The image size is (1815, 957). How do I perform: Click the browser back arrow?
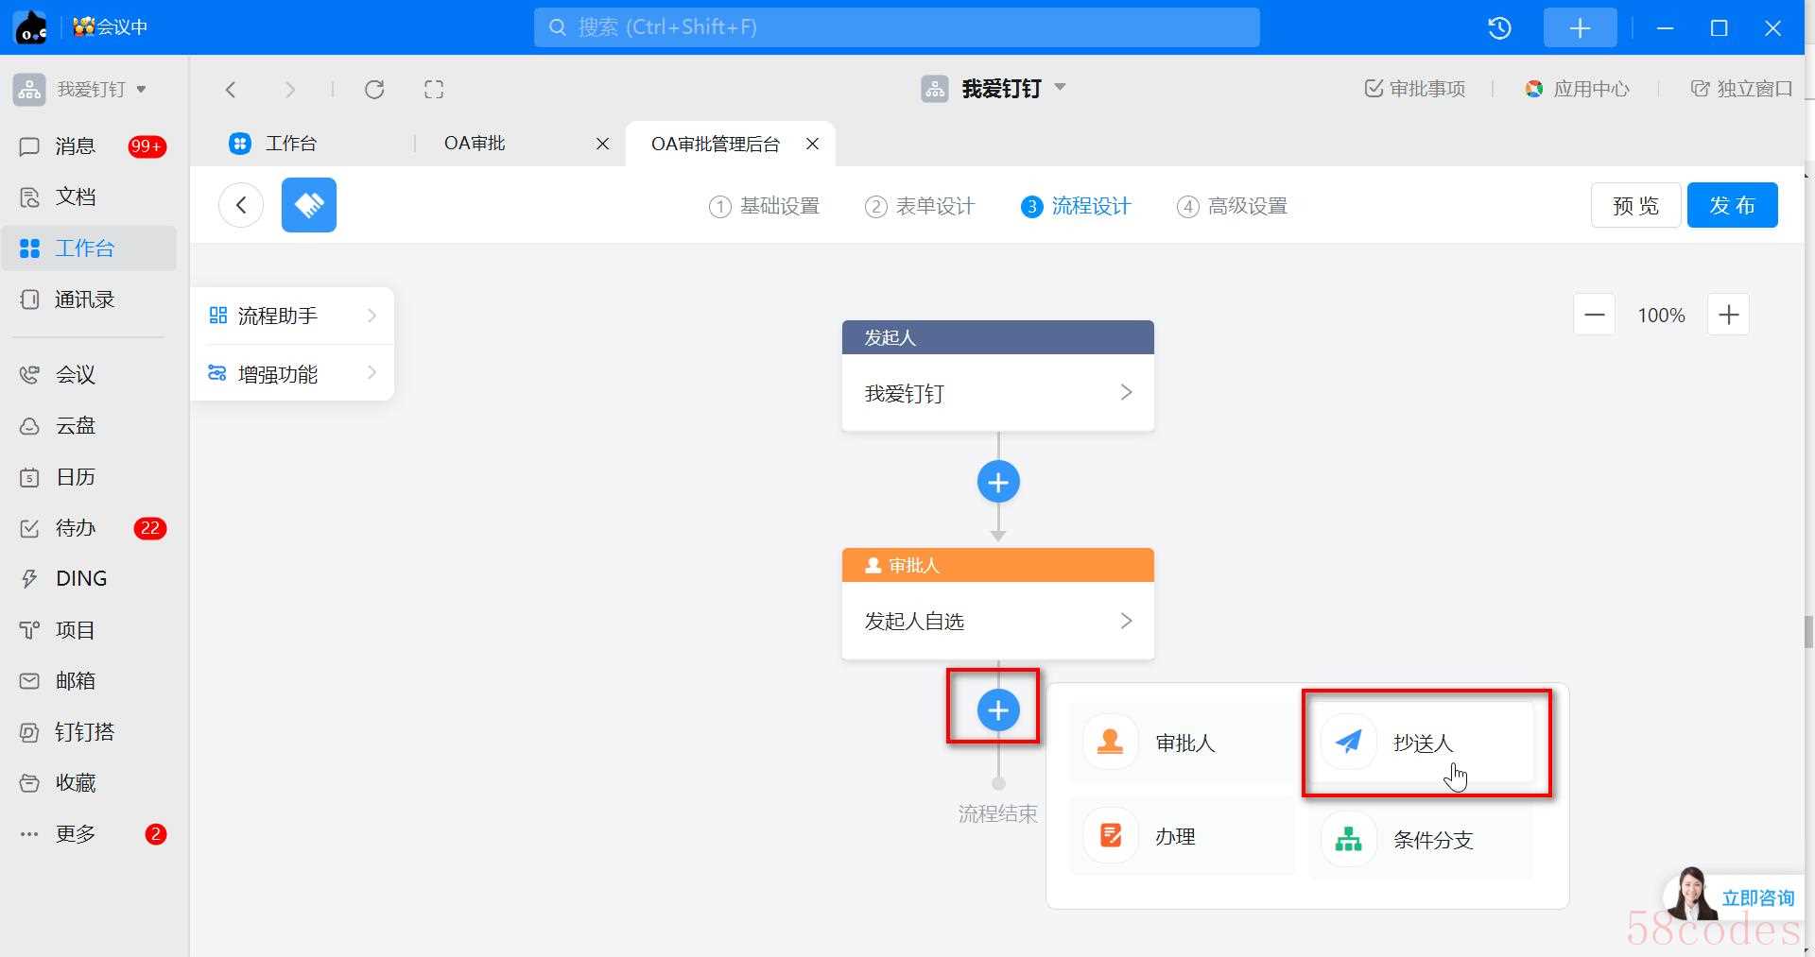231,90
